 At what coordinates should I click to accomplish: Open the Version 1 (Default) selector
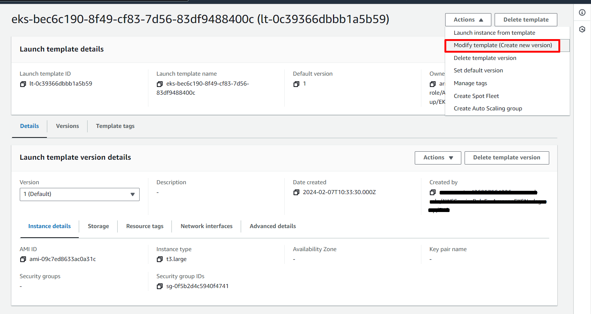[80, 194]
